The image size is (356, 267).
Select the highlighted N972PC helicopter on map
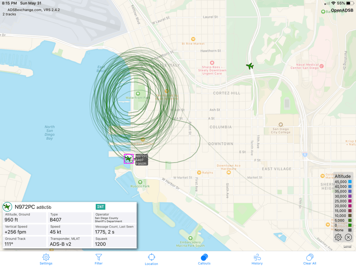point(129,159)
